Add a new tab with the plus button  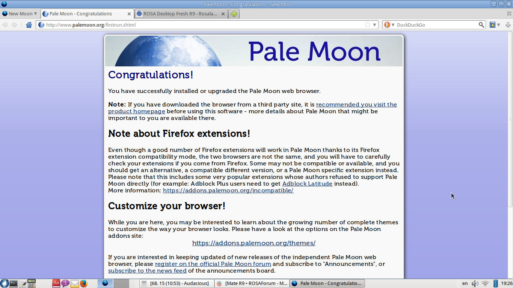coord(234,14)
